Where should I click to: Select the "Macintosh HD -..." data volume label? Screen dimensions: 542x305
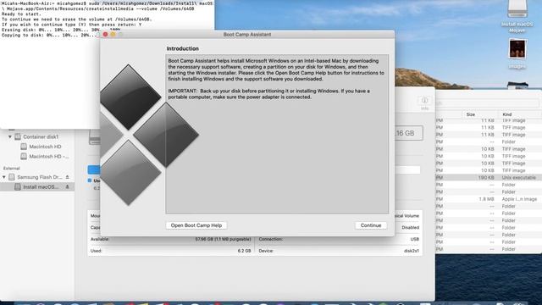coord(49,156)
